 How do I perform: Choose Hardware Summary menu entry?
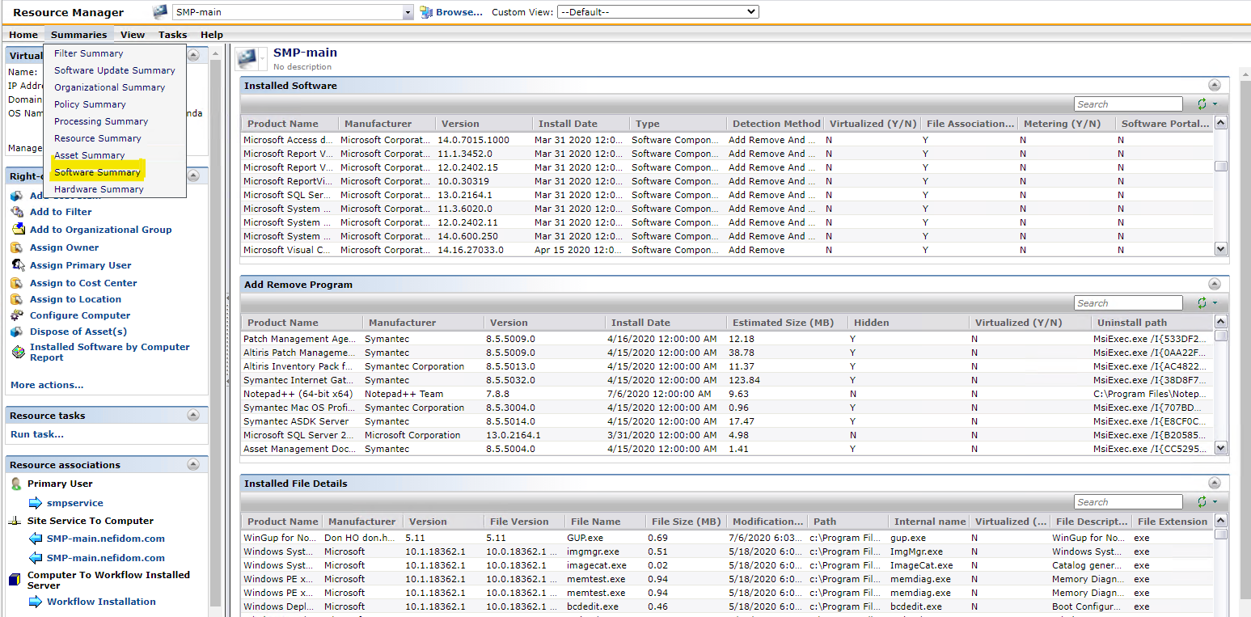[99, 189]
